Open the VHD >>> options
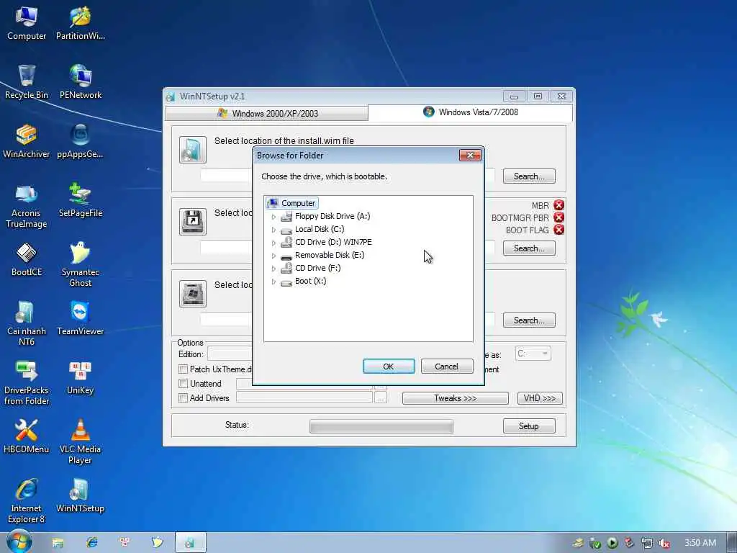 pyautogui.click(x=540, y=398)
